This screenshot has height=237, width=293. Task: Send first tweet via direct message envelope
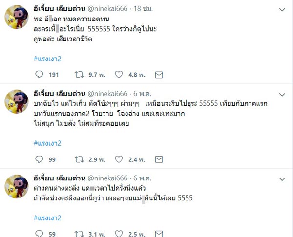158,75
